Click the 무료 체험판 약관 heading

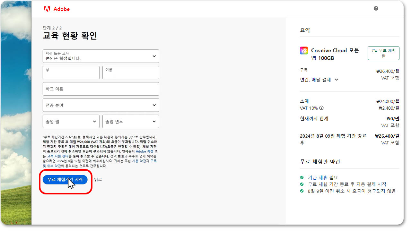point(320,162)
